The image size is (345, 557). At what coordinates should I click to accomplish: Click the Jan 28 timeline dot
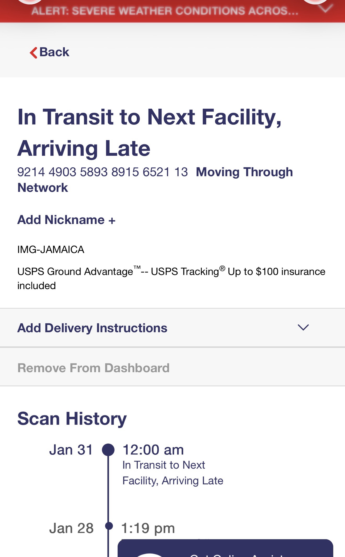coord(109,526)
